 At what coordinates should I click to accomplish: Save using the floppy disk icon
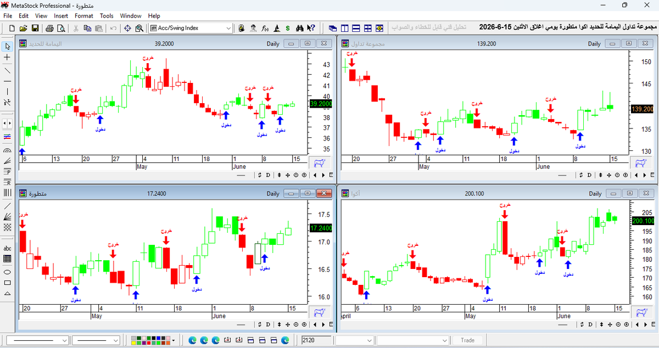(x=35, y=28)
